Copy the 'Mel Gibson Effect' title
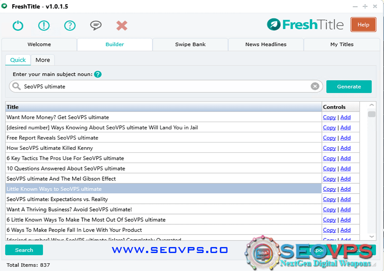The height and width of the screenshot is (271, 384). (329, 179)
